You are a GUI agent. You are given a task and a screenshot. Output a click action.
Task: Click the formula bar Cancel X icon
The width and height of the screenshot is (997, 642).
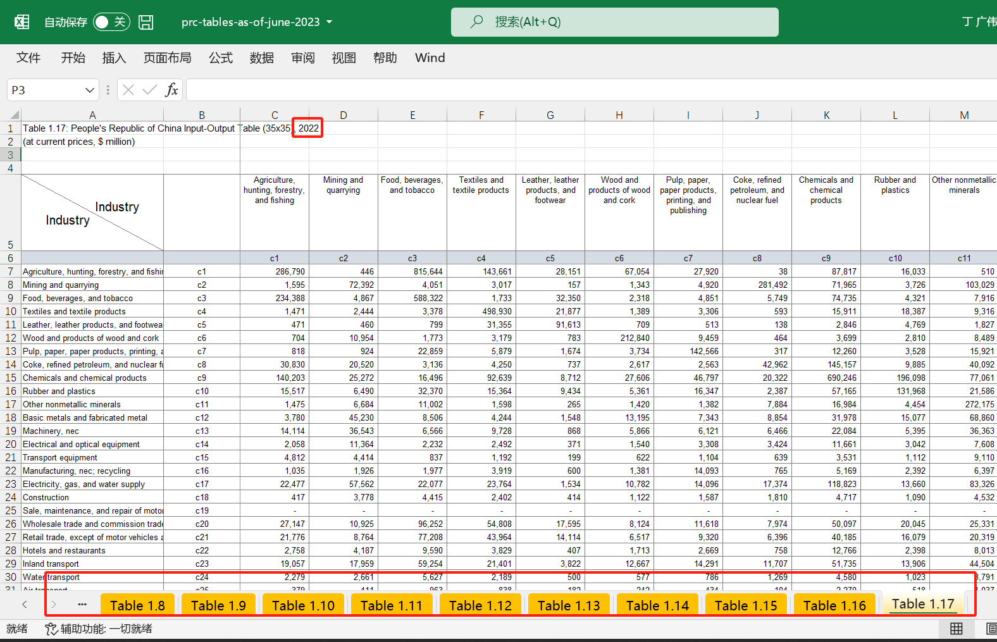coord(128,90)
